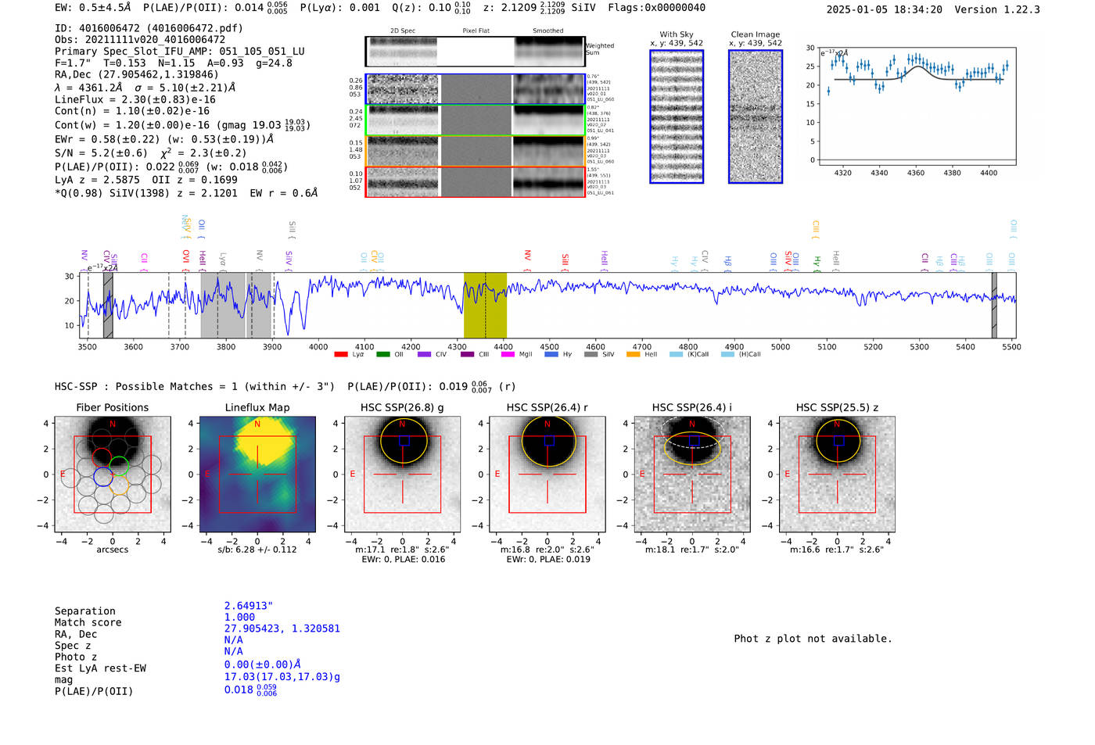1095x745 pixels.
Task: Click the Primary Spec_Slot_IFU_AMP line
Action: 180,52
